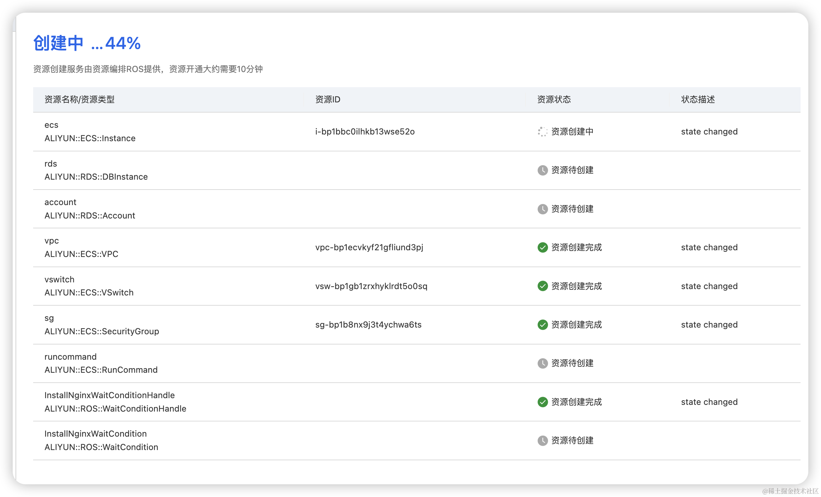Click the account resource name
This screenshot has height=497, width=821.
60,202
